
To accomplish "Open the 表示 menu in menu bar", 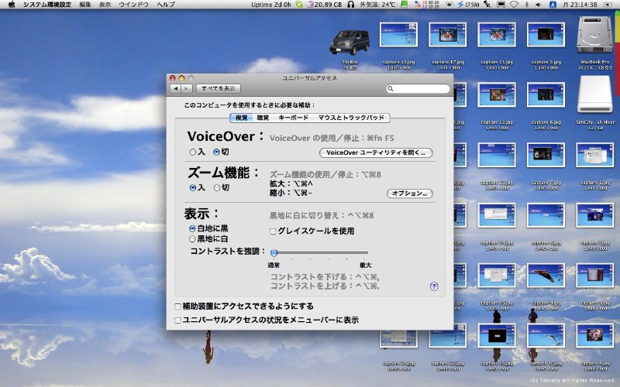I will (105, 5).
